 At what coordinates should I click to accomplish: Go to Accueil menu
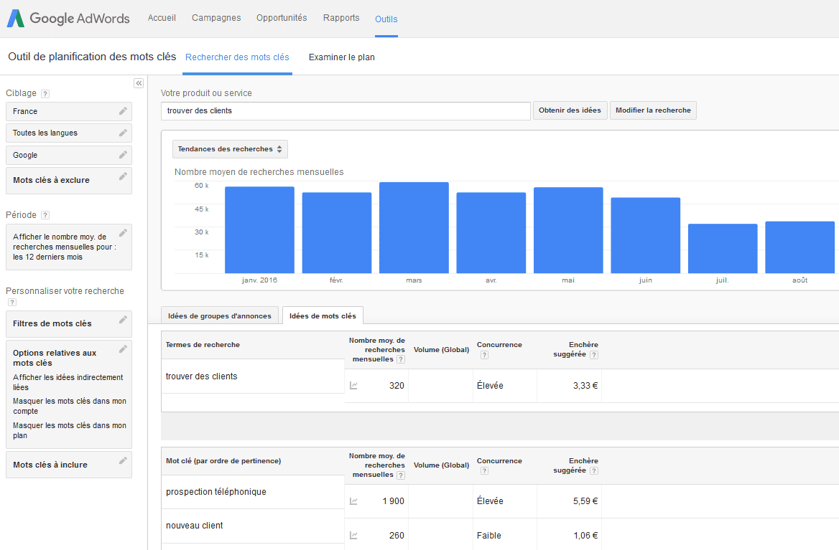(162, 18)
